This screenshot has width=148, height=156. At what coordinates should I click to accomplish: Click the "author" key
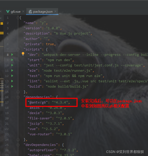click(32, 39)
